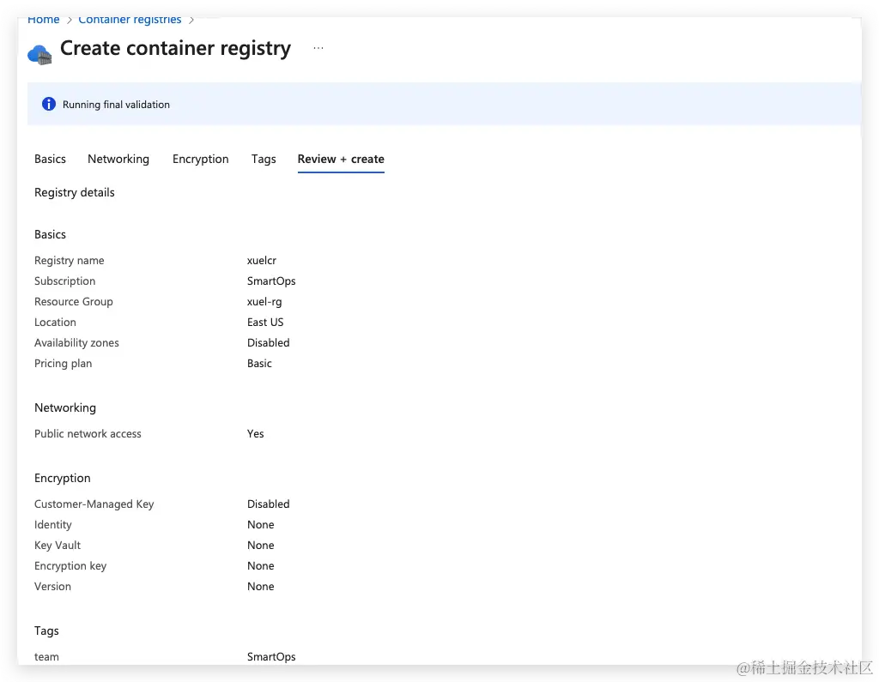
Task: Click the Availability zones label
Action: 76,342
